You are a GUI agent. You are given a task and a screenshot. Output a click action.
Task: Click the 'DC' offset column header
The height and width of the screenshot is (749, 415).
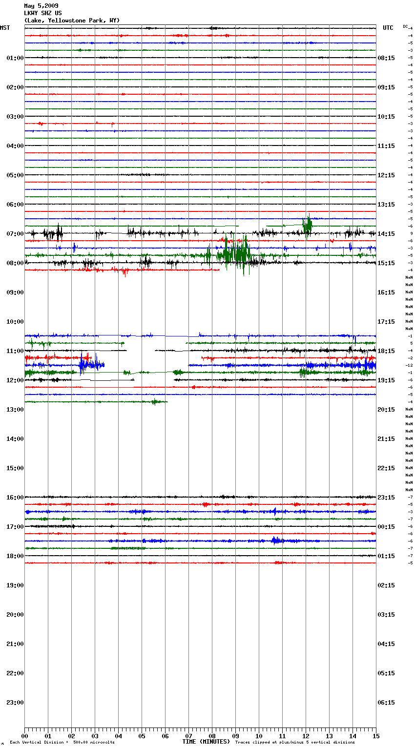click(x=405, y=26)
